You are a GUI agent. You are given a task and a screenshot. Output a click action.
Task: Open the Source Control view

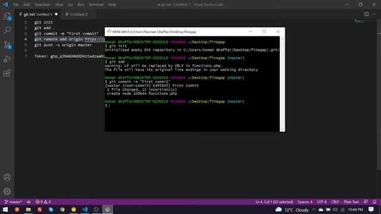(7, 45)
